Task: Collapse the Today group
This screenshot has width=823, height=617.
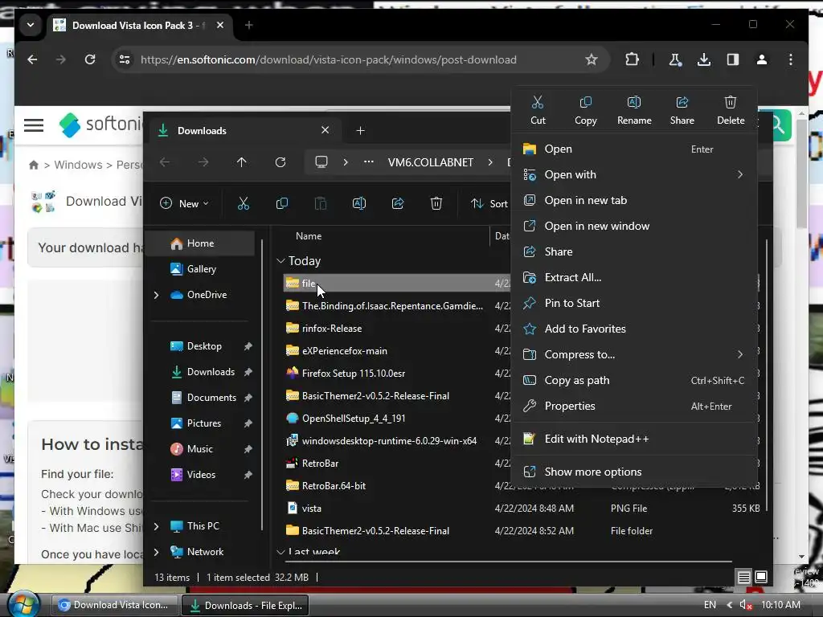Action: 280,261
